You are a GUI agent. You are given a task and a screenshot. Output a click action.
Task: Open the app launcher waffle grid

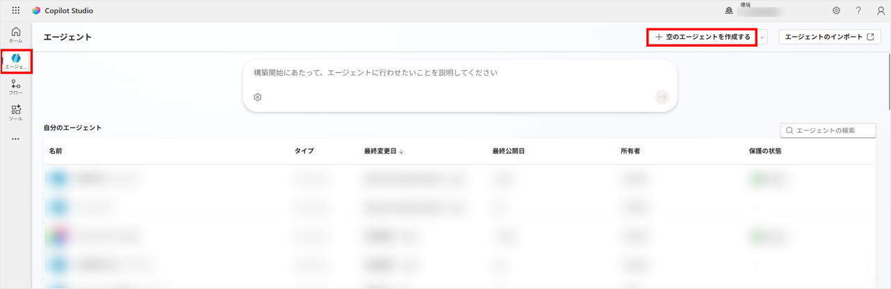click(15, 11)
